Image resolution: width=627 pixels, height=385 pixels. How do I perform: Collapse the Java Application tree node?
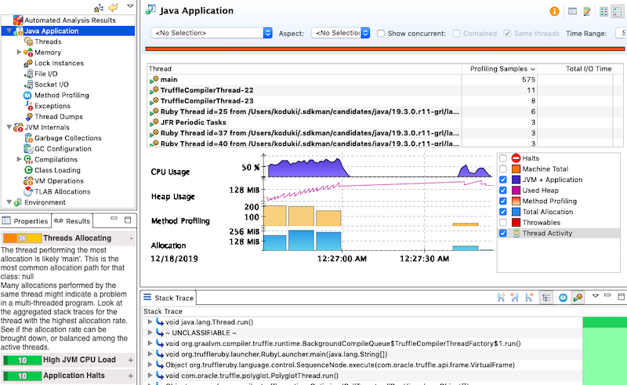[x=9, y=31]
